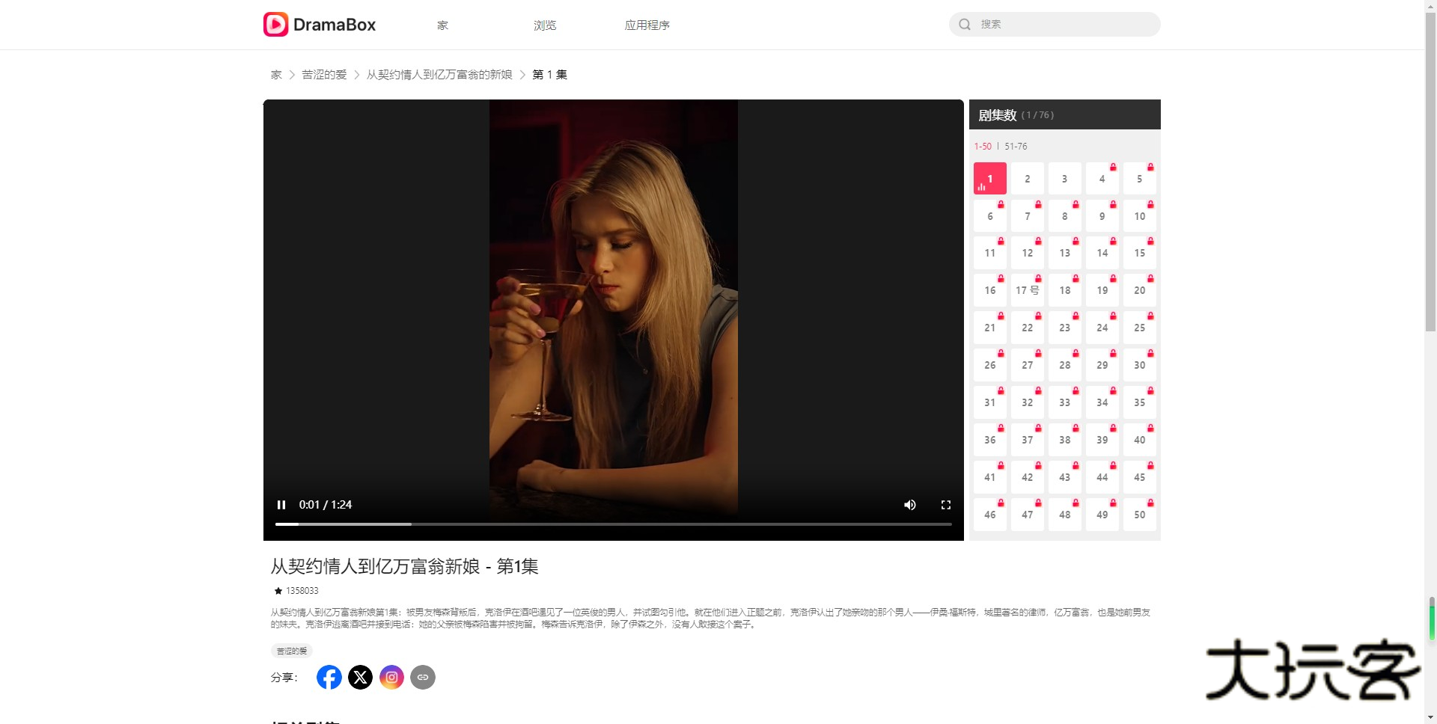This screenshot has width=1437, height=724.
Task: Open the 应用程序 menu item
Action: (x=647, y=25)
